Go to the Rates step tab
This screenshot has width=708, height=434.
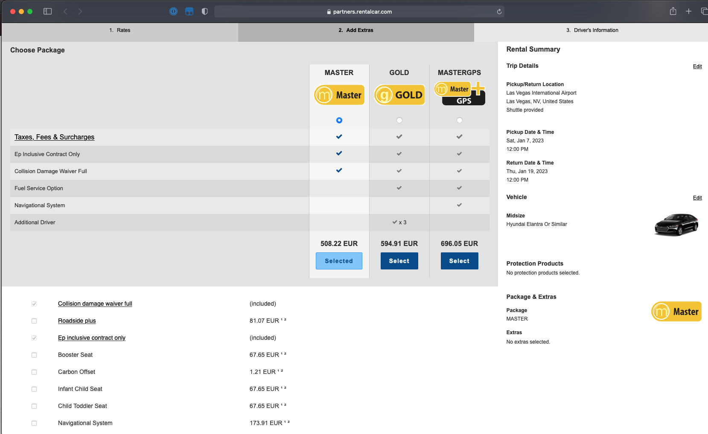tap(120, 30)
